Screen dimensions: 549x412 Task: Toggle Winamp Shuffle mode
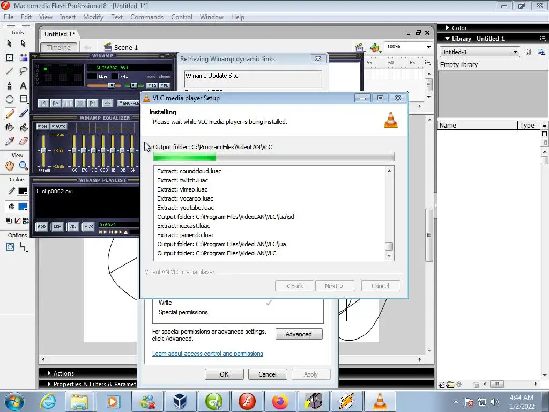(129, 103)
